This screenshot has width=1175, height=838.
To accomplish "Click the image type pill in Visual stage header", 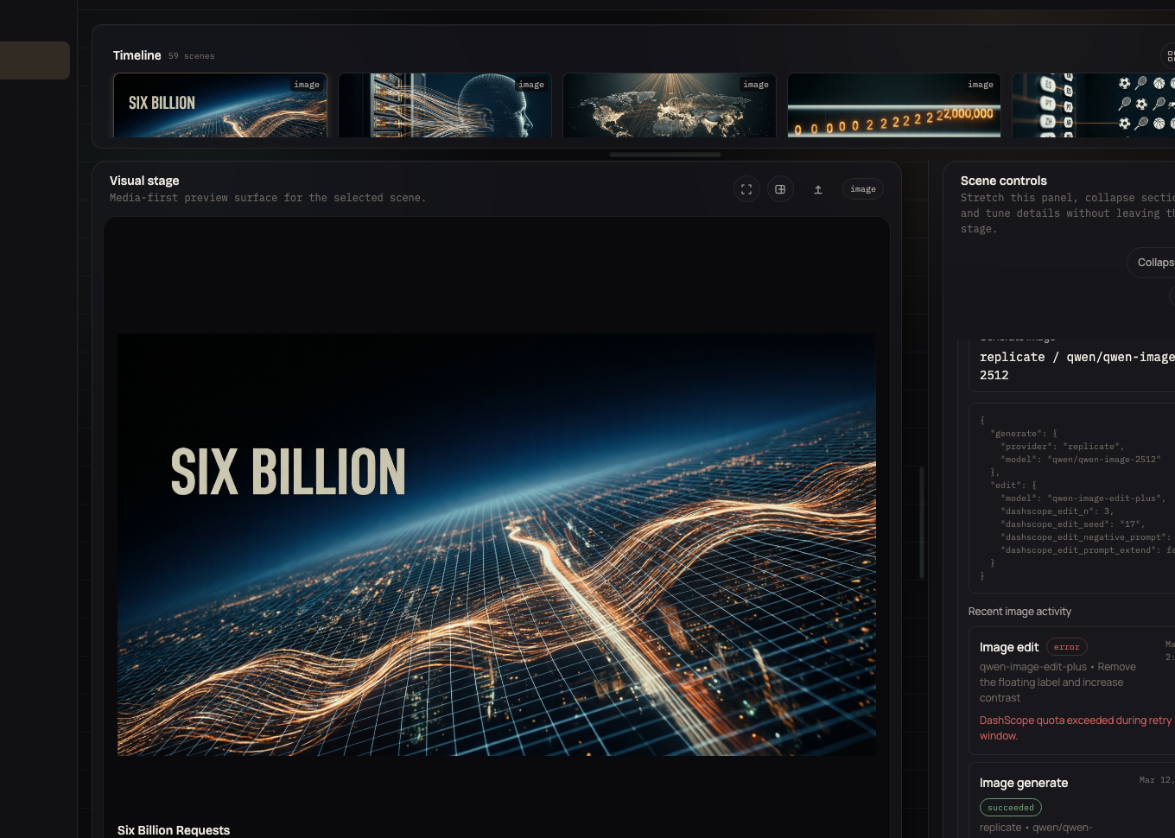I will pyautogui.click(x=862, y=189).
